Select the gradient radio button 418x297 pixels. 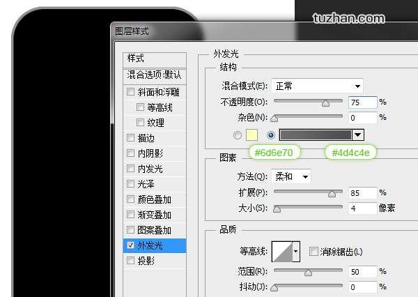tap(271, 135)
